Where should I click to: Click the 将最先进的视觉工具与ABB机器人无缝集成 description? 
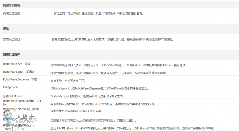click(x=113, y=39)
